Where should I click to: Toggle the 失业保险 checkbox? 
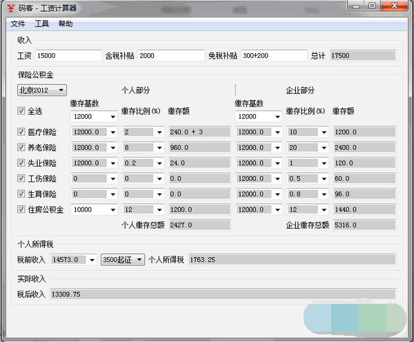(x=21, y=163)
